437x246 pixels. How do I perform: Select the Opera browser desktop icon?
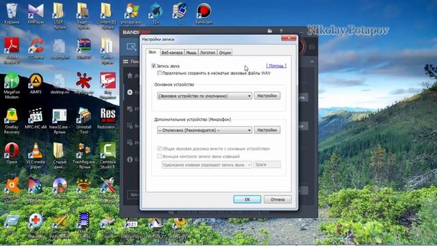tap(12, 153)
